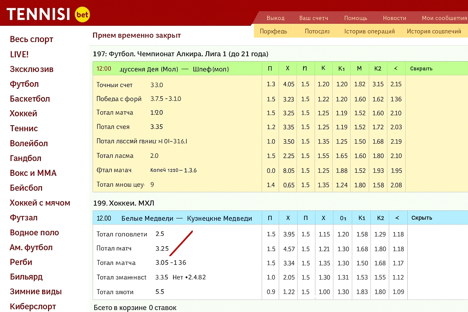Click odds 4.57 in the hockey table

pos(289,249)
